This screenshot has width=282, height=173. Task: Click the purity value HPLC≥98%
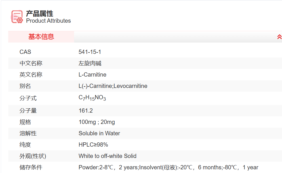pyautogui.click(x=93, y=145)
